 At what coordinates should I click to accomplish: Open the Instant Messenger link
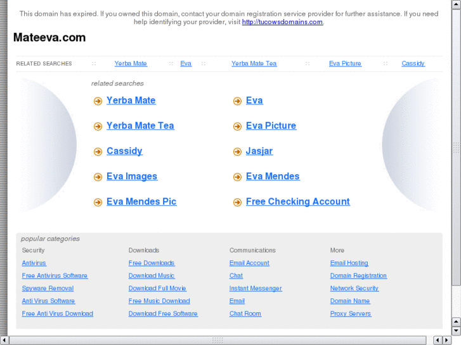click(x=256, y=288)
